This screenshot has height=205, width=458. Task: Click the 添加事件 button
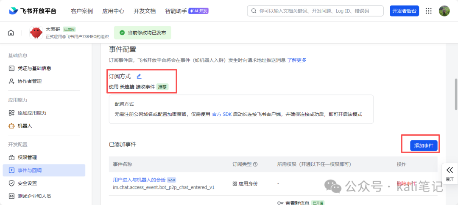(424, 145)
